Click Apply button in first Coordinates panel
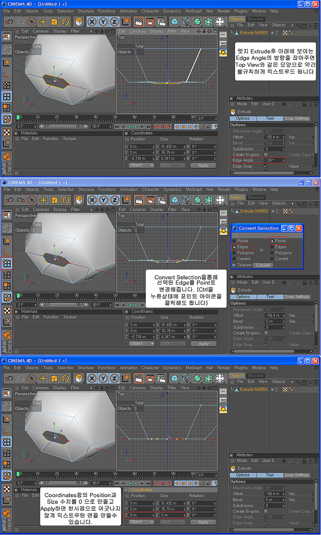Screen dimensions: 321x535 [203, 165]
